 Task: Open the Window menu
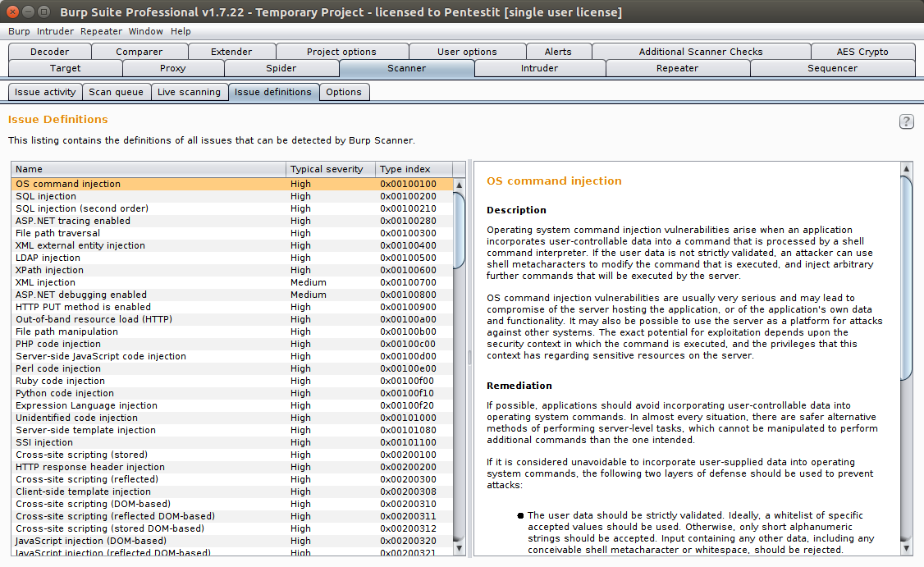click(x=145, y=31)
